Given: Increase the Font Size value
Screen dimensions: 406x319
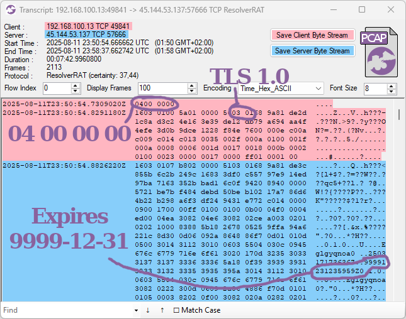Looking at the screenshot, I should coord(392,86).
